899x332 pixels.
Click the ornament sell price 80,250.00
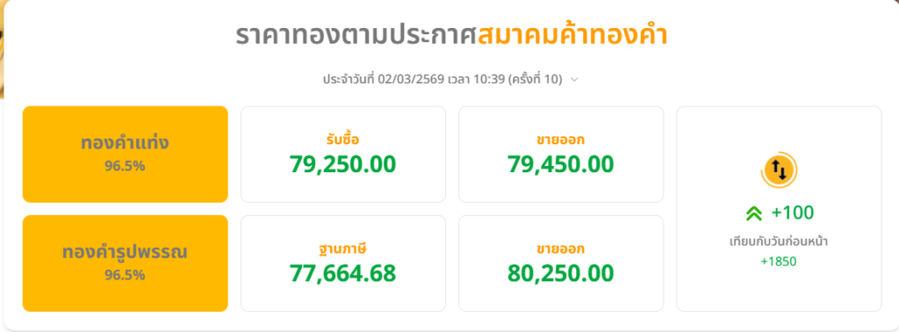(561, 273)
